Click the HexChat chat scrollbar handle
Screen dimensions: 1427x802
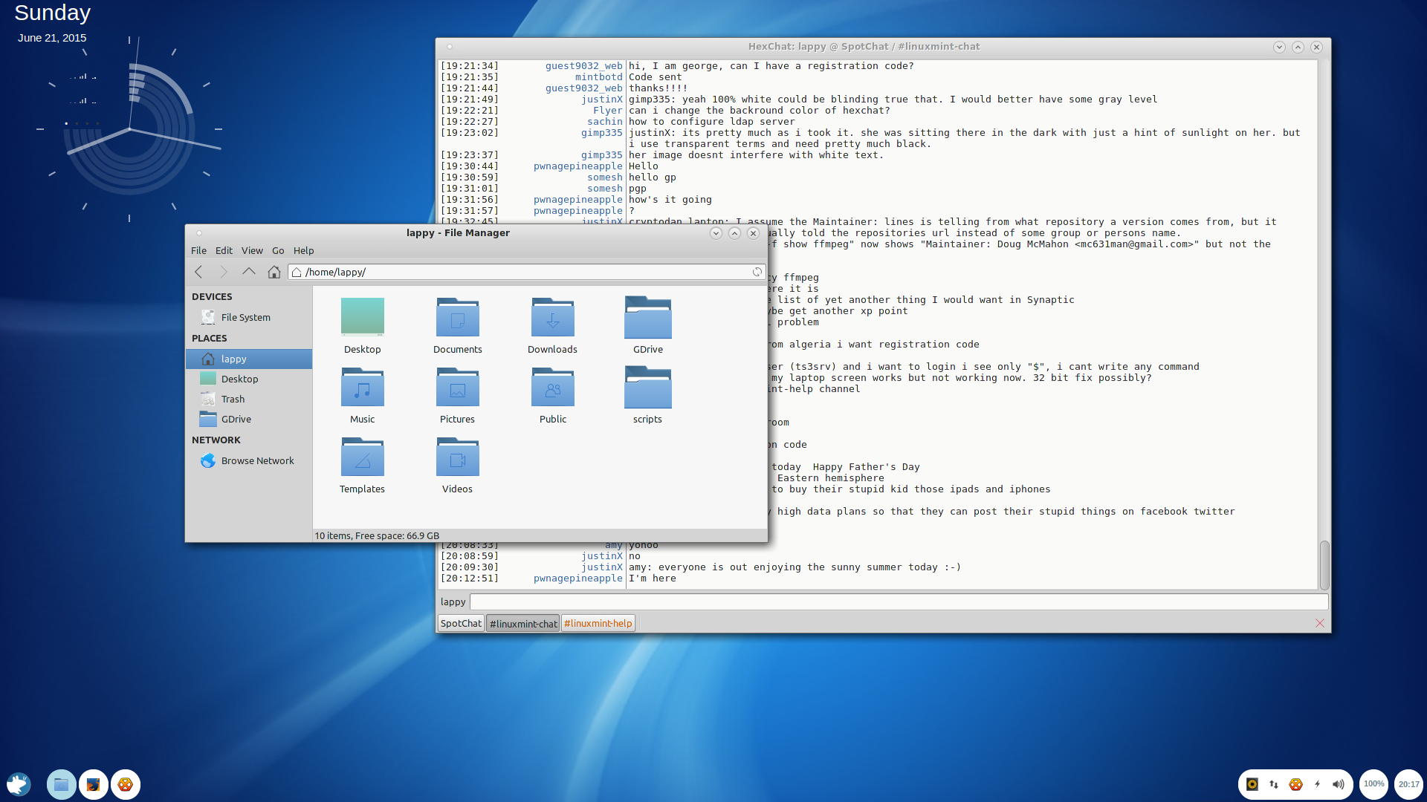tap(1324, 565)
